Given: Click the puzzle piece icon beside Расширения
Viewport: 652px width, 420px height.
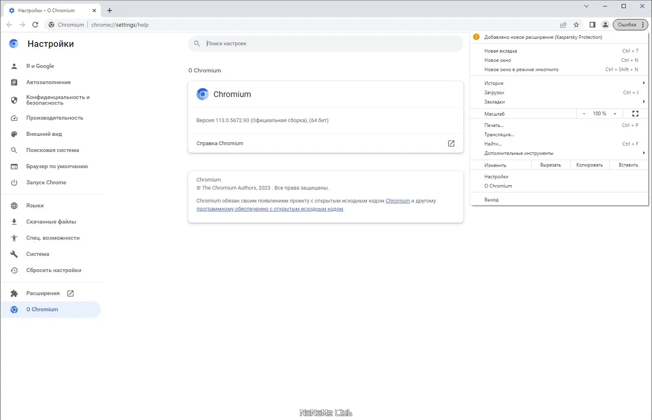Looking at the screenshot, I should pos(14,293).
